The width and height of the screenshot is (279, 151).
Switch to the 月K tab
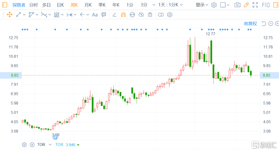coord(88,5)
